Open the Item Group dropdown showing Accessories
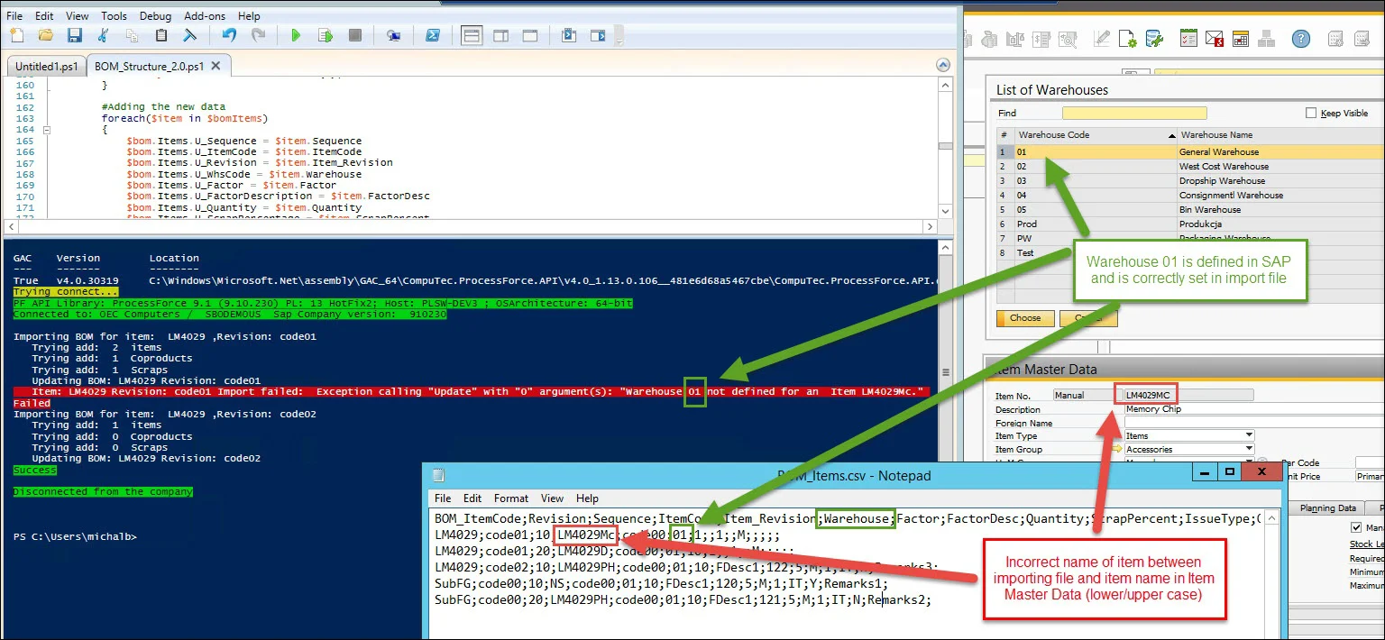Screen dimensions: 1385x640 [1249, 449]
